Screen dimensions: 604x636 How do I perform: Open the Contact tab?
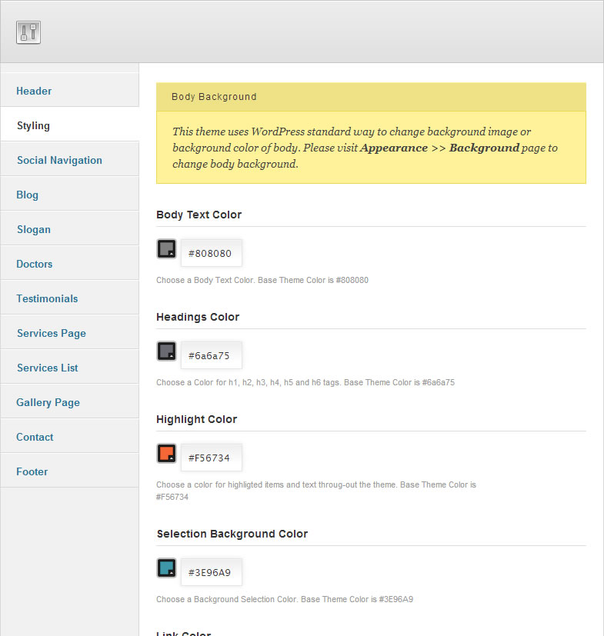[x=35, y=437]
